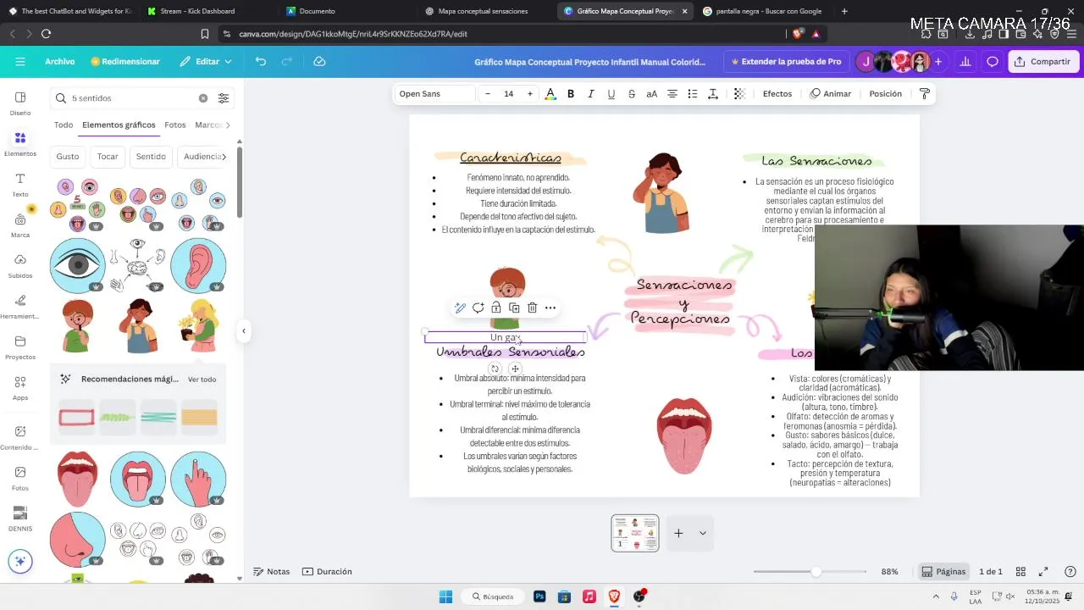
Task: Toggle underline text formatting
Action: pyautogui.click(x=611, y=94)
